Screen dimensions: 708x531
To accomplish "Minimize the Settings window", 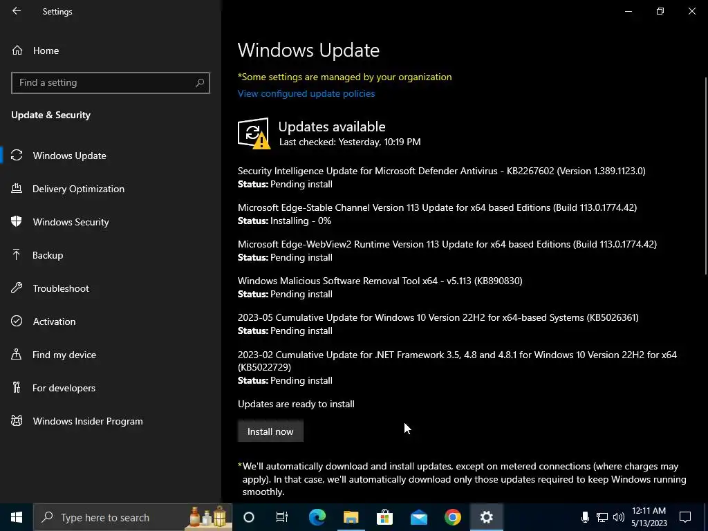I will (628, 11).
